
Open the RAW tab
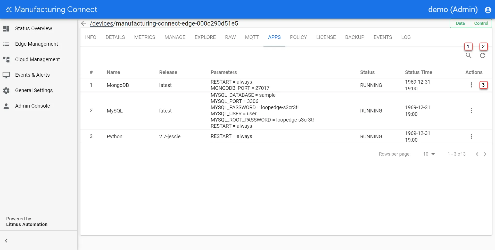[230, 37]
